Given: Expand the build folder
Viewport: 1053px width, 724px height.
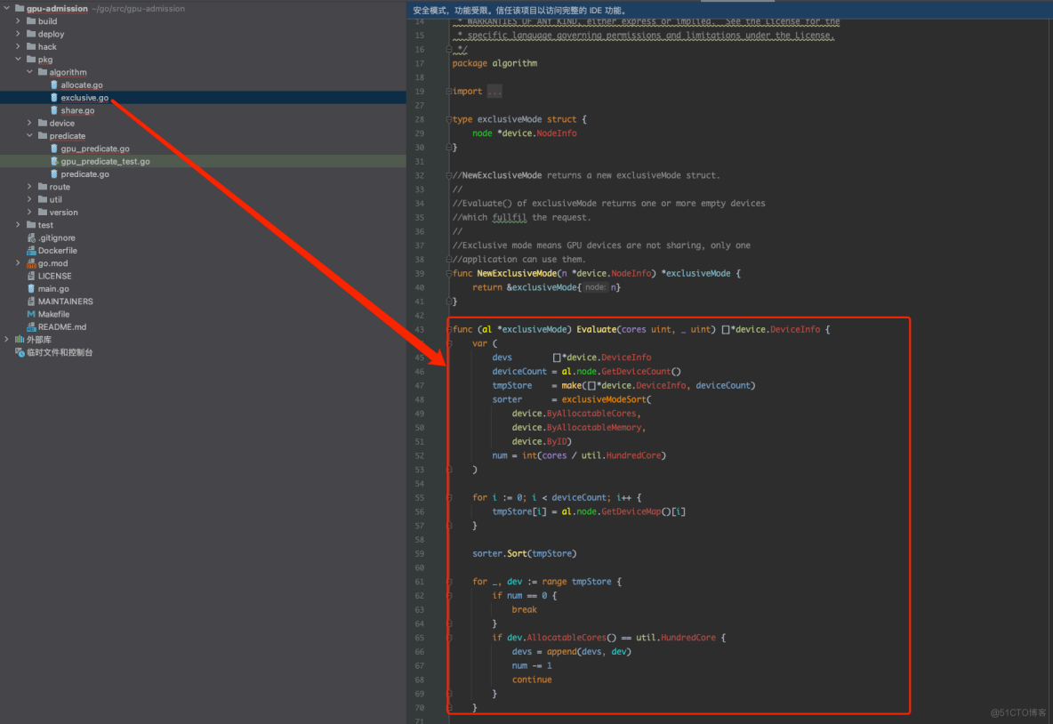Looking at the screenshot, I should 19,21.
